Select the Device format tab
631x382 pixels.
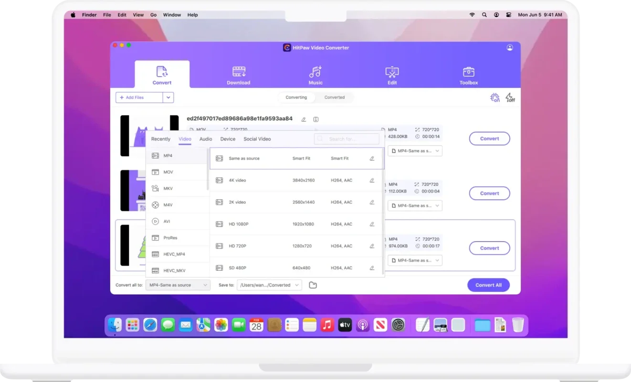[x=228, y=139]
